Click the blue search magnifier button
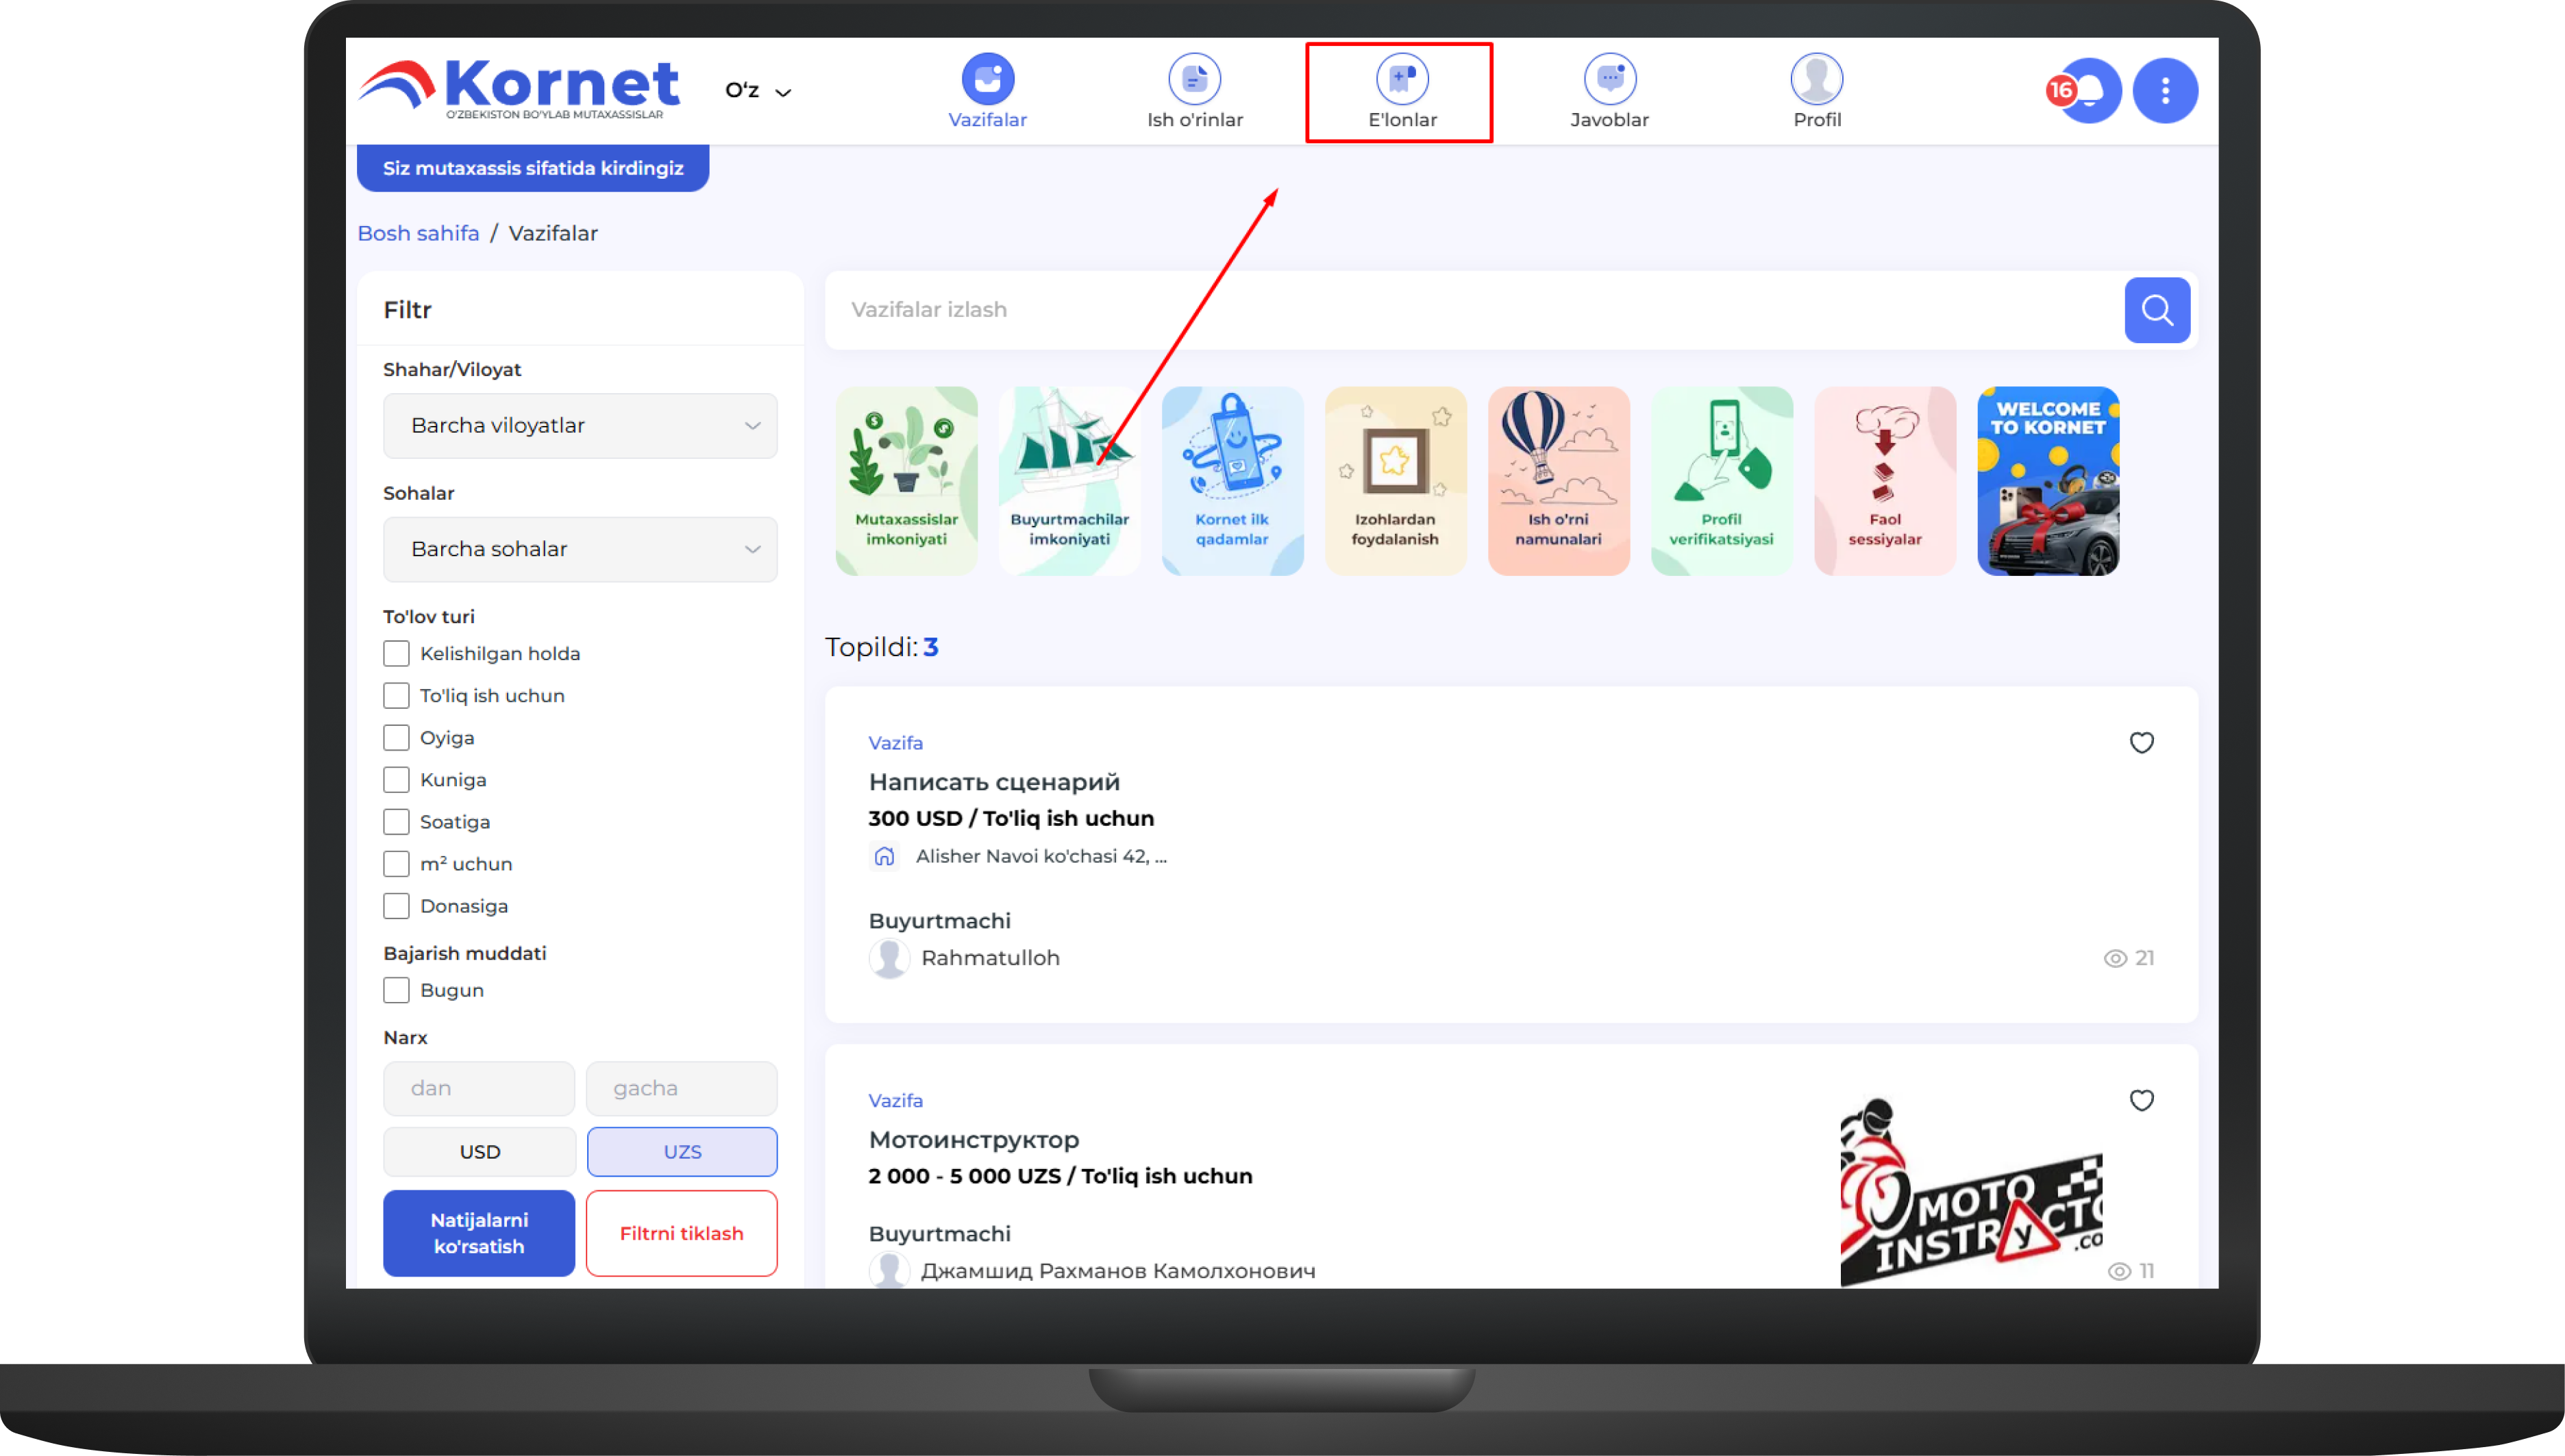The image size is (2565, 1456). (2156, 310)
